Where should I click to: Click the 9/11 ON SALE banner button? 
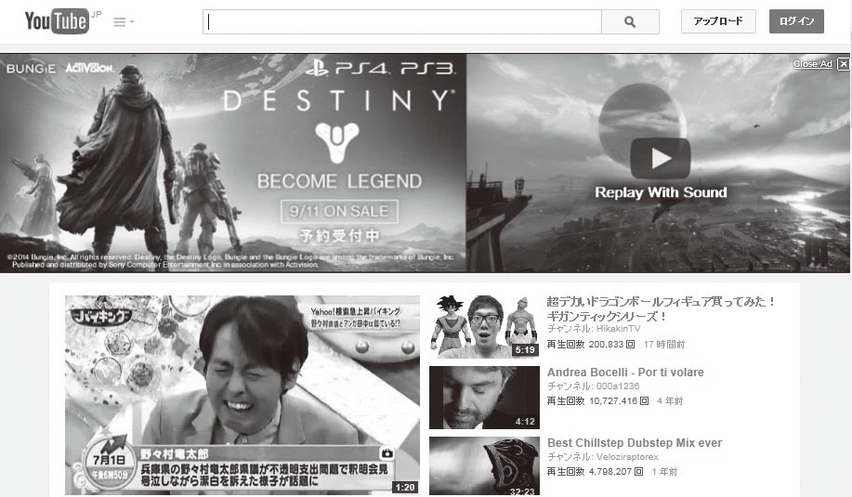[x=339, y=211]
